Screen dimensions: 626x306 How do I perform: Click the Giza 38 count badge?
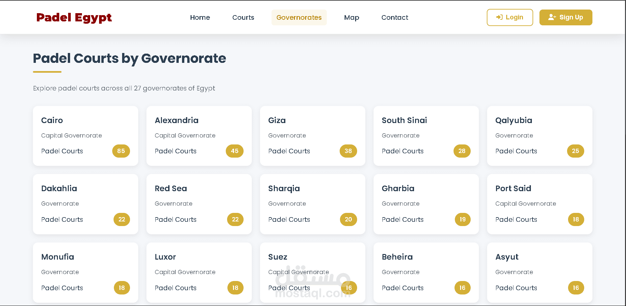[x=348, y=151]
